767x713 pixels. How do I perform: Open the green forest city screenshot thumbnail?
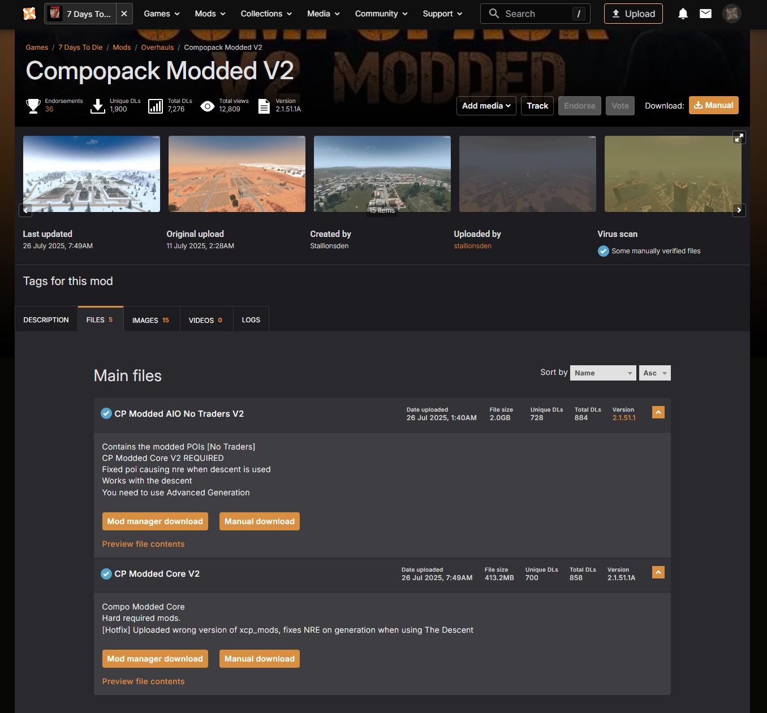[382, 174]
